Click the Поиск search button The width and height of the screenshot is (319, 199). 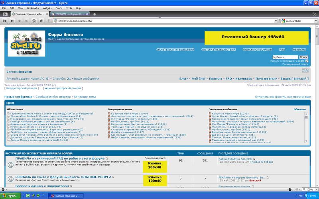coord(303,57)
